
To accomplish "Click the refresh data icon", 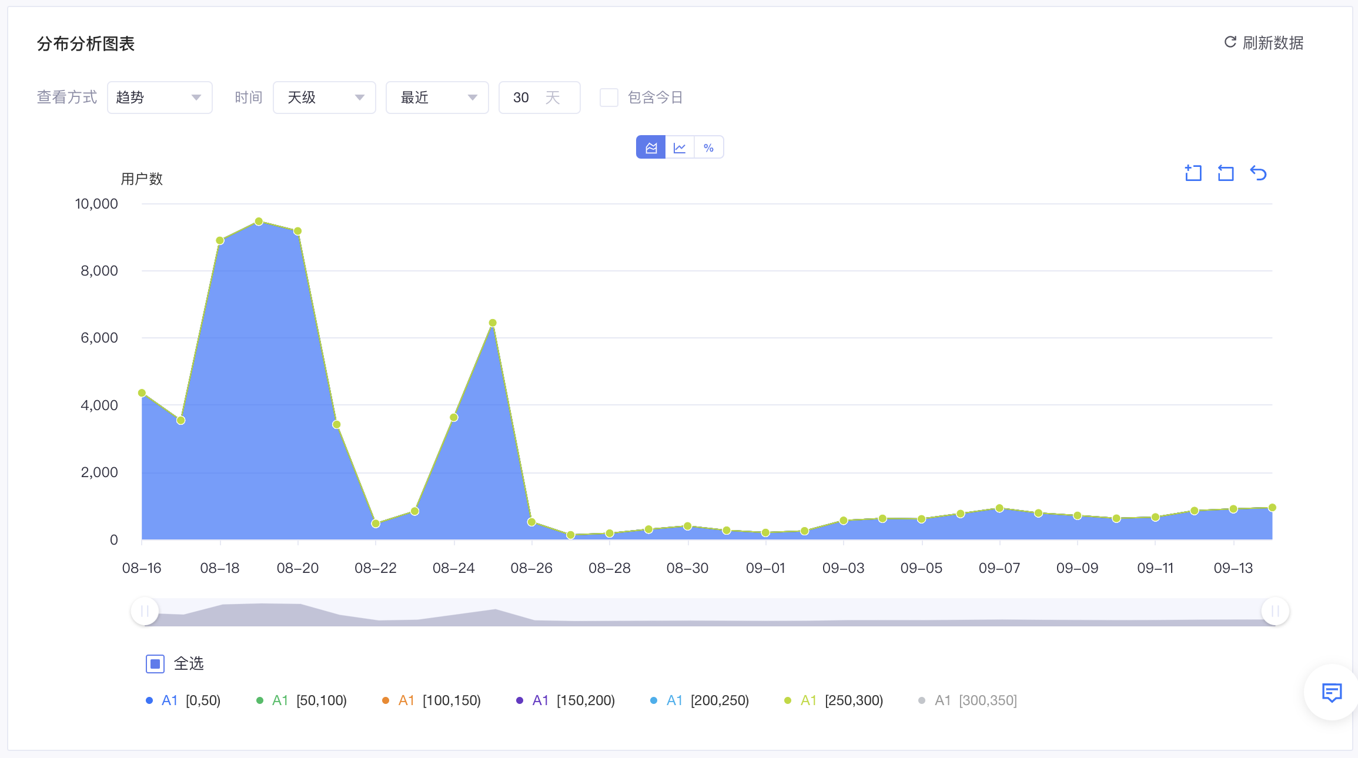I will (1230, 42).
